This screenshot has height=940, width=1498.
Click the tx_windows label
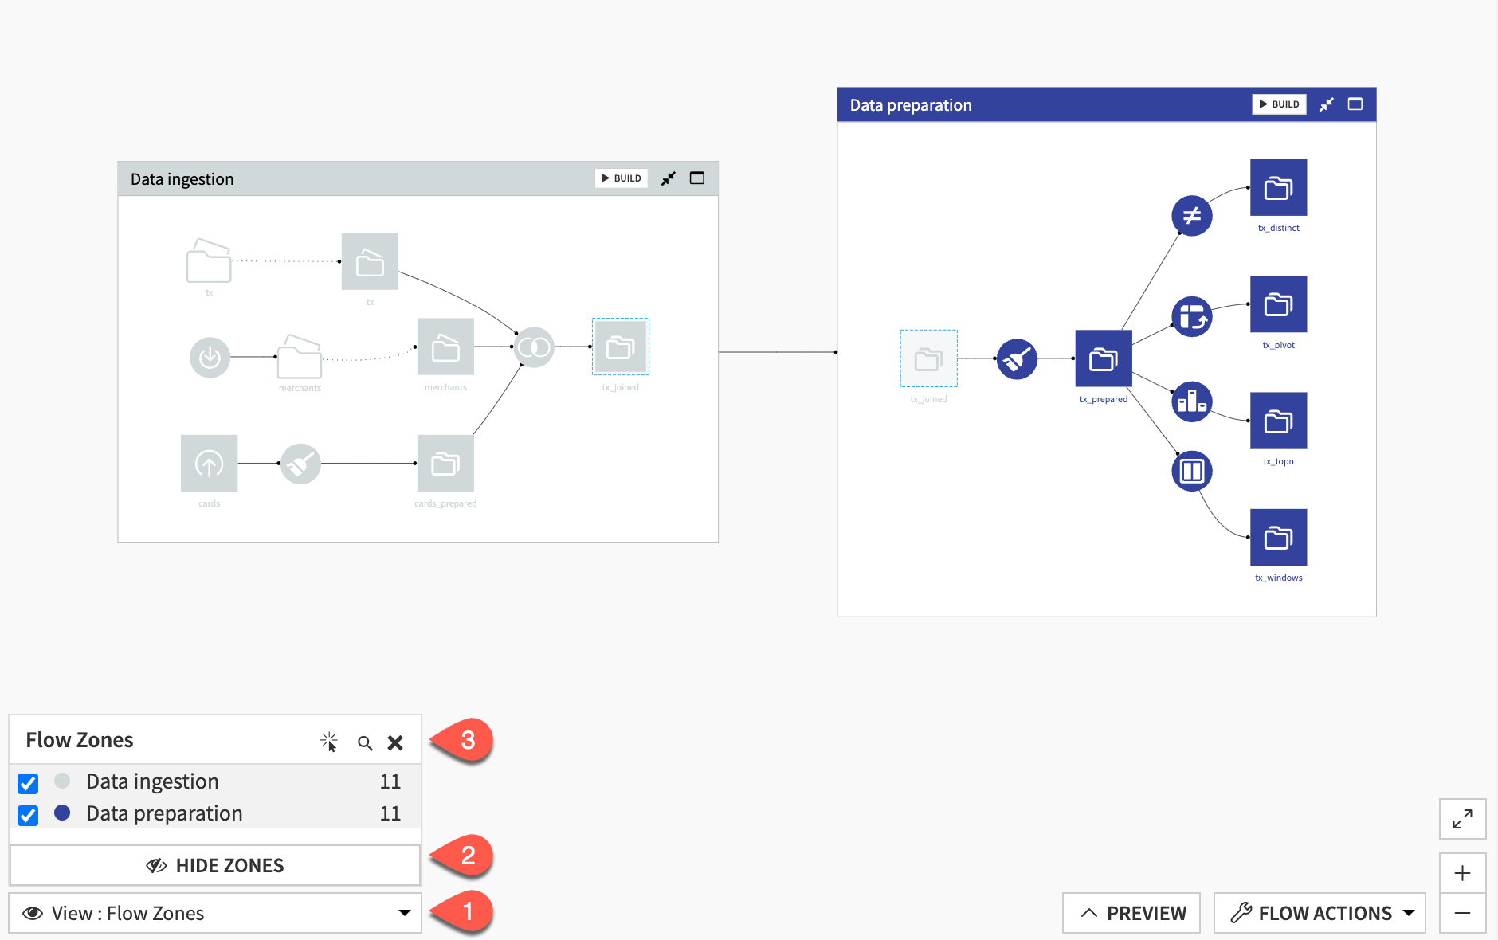(1279, 578)
